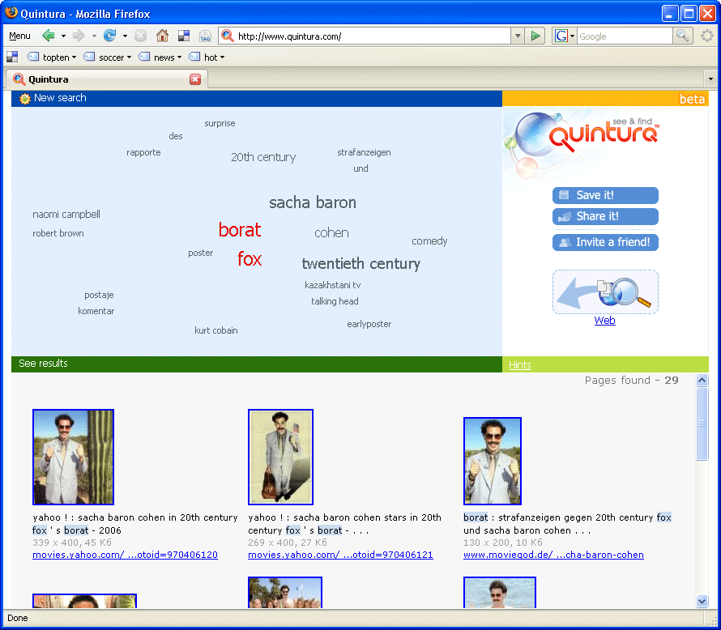Image resolution: width=721 pixels, height=630 pixels.
Task: Click the comedy cloud tag
Action: pos(429,241)
